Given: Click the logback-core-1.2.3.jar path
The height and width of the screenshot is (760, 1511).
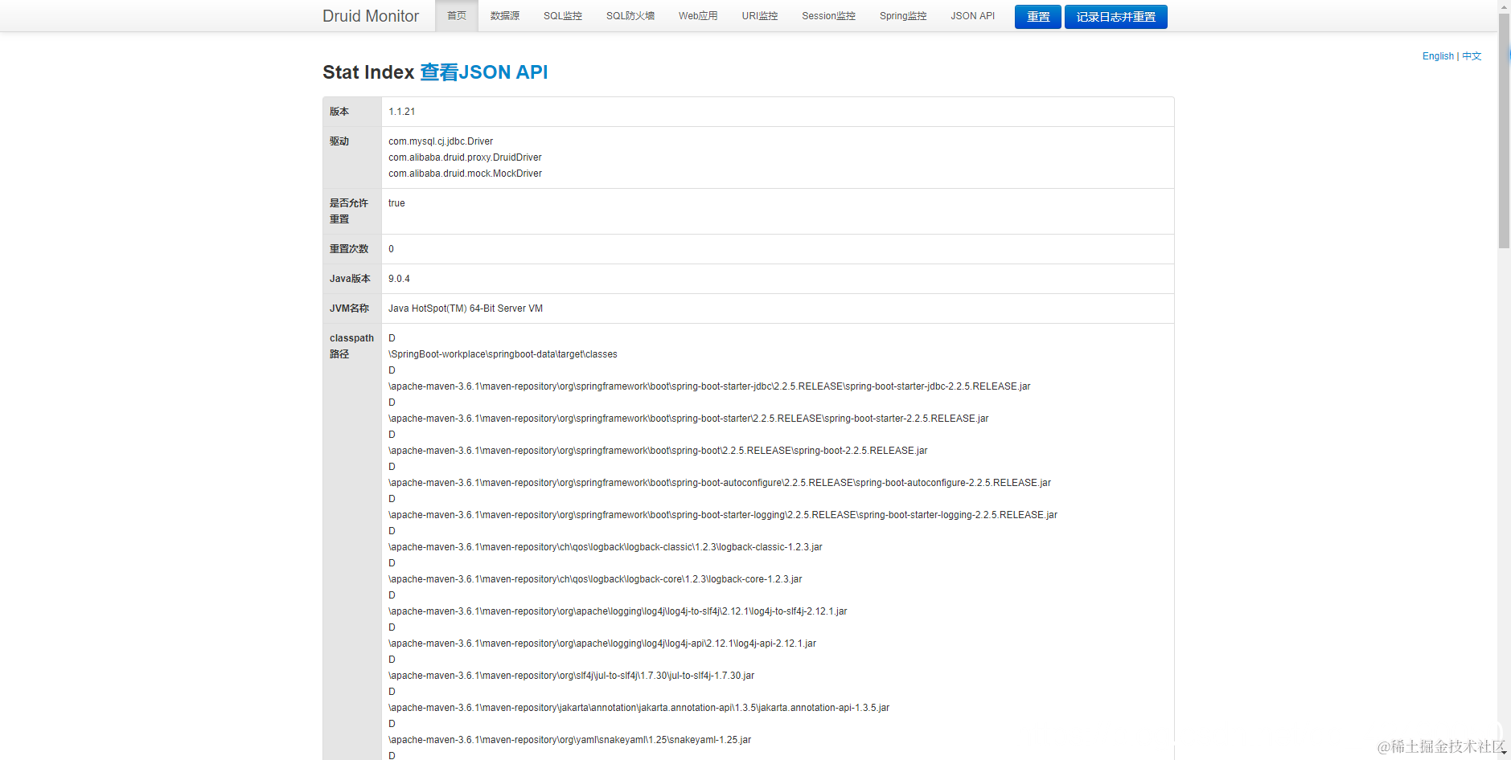Looking at the screenshot, I should 595,579.
